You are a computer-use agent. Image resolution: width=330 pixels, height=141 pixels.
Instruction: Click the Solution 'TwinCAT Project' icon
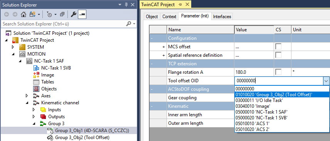(x=8, y=33)
